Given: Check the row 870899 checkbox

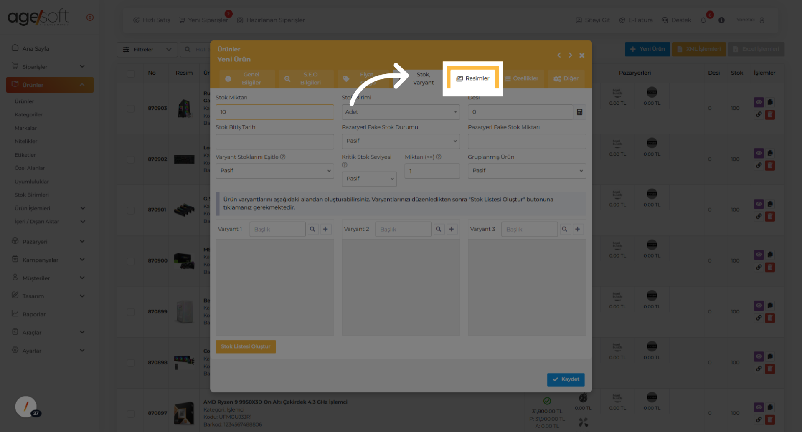Looking at the screenshot, I should tap(131, 312).
